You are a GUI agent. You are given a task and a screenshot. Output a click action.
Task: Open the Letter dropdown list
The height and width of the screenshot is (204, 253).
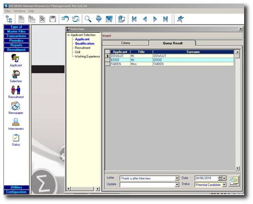click(x=177, y=178)
